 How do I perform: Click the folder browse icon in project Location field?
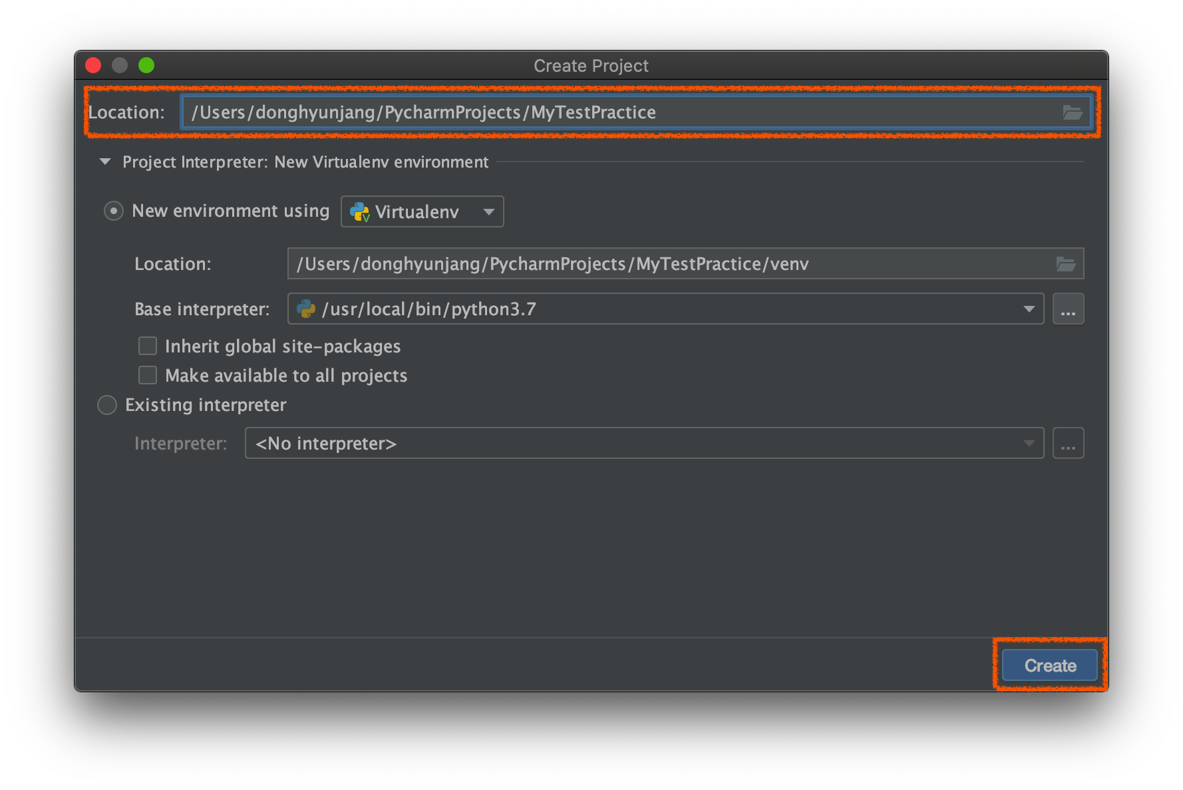(x=1072, y=112)
